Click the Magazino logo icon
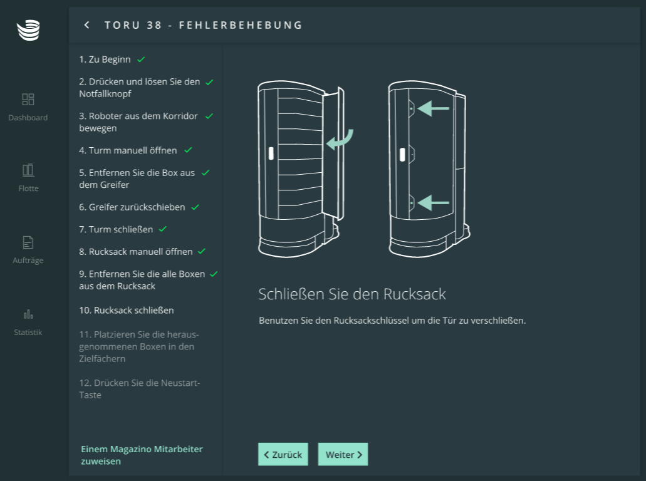646x481 pixels. (x=28, y=29)
